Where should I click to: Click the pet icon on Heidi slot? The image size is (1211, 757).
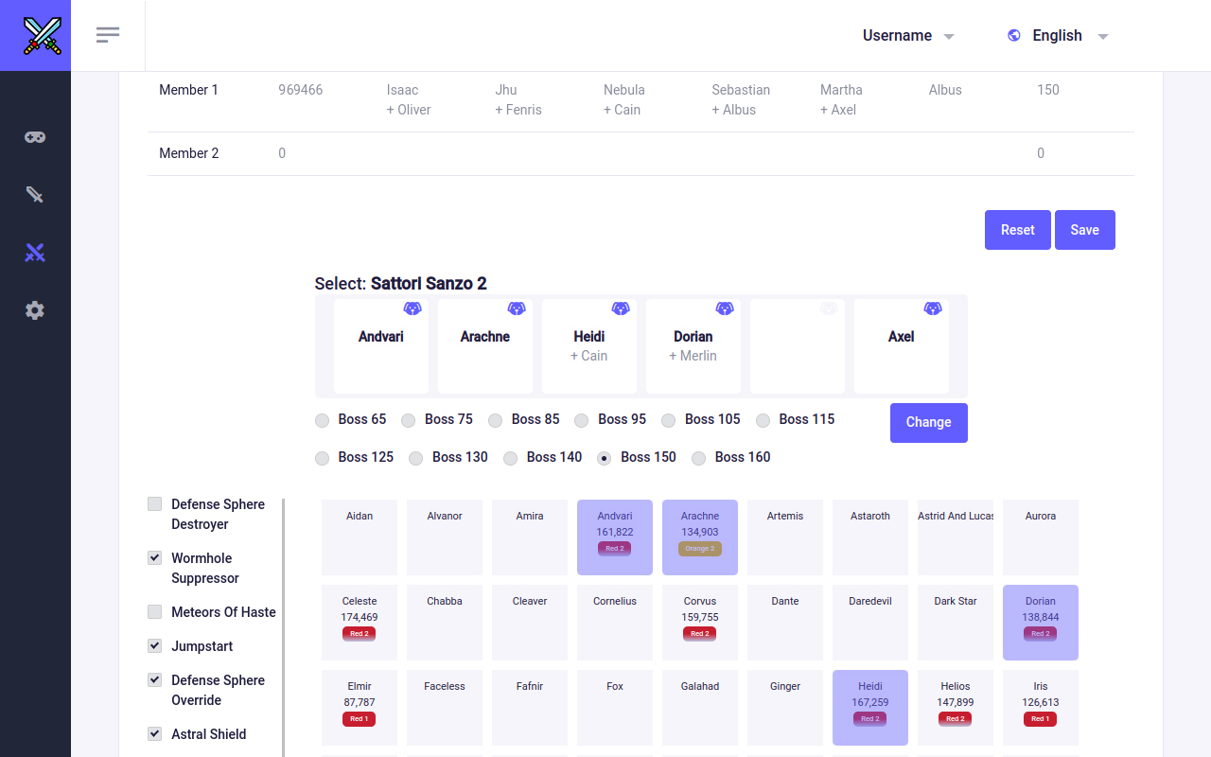tap(621, 308)
